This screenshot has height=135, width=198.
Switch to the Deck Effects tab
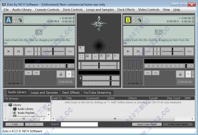coord(71,93)
